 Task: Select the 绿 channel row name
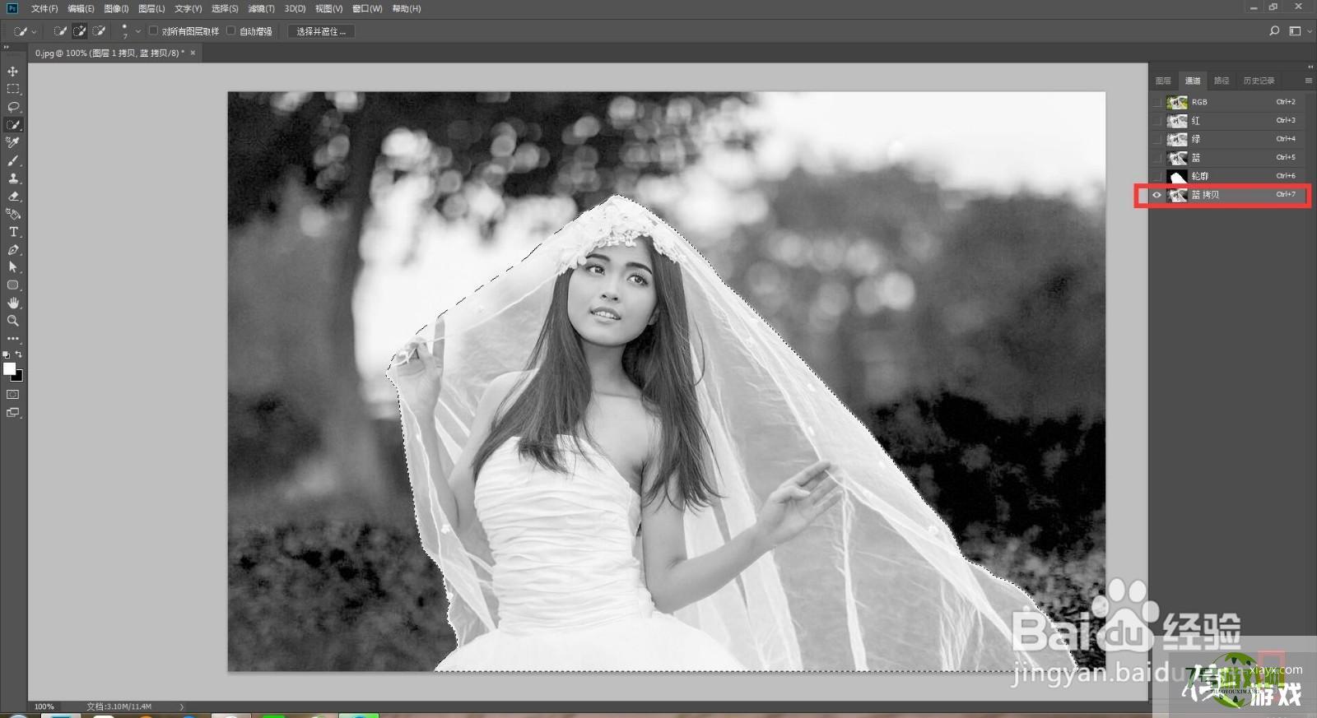click(1195, 139)
